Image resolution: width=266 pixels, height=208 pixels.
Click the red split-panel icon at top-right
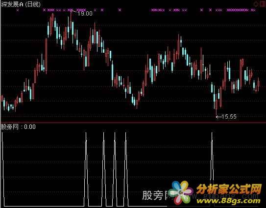262,4
